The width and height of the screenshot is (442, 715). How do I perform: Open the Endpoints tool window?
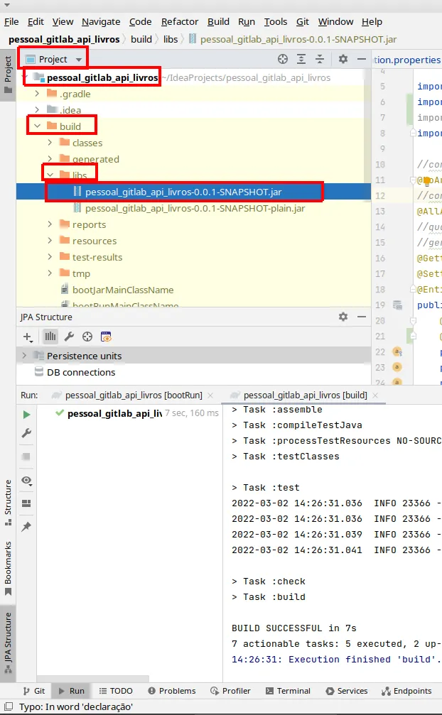pos(407,691)
